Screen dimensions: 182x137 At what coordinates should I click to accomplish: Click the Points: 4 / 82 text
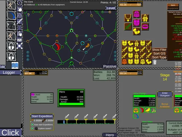tap(108, 3)
